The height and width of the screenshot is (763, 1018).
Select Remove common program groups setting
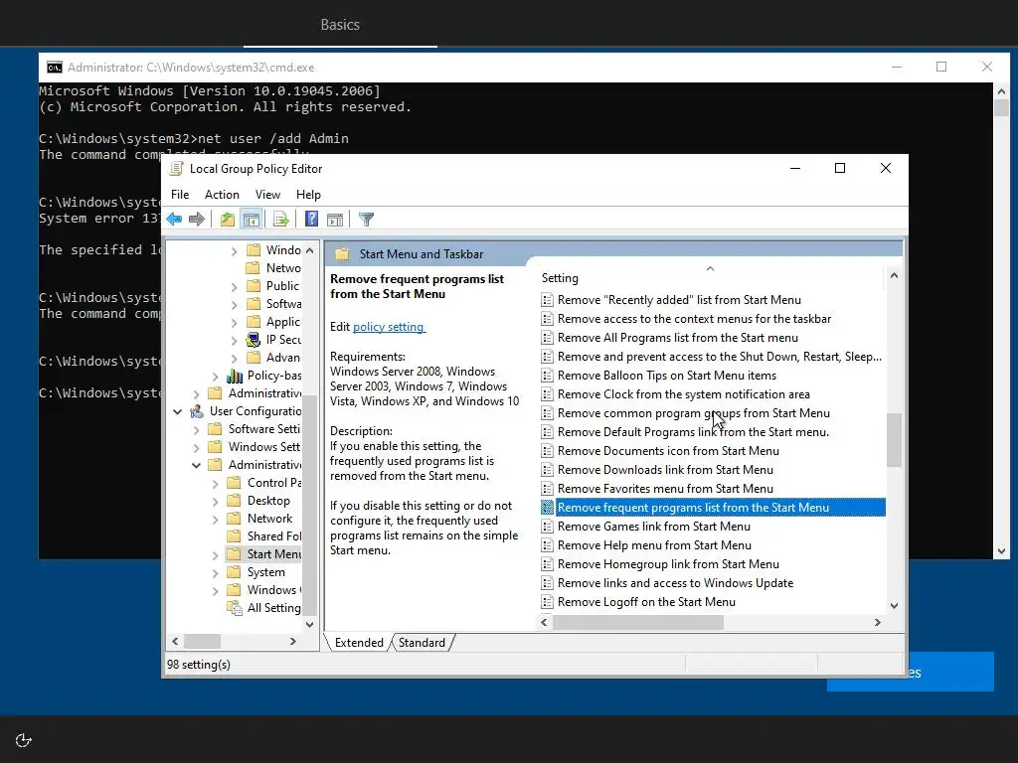[693, 413]
